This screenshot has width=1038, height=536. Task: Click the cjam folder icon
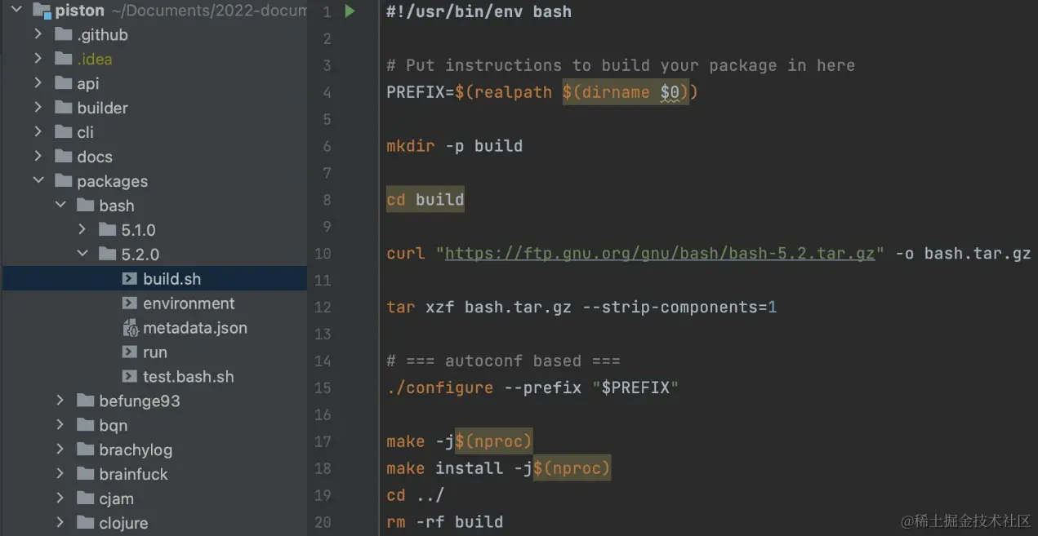[85, 498]
